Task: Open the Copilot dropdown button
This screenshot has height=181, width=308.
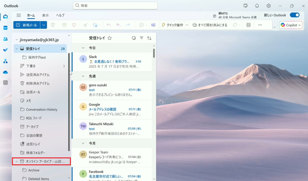Action: point(291,25)
